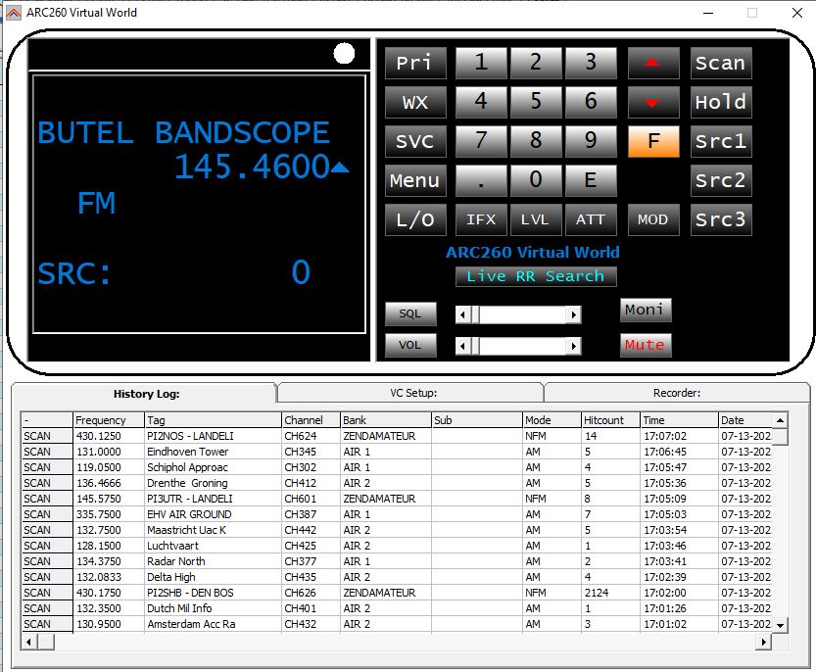Image resolution: width=816 pixels, height=672 pixels.
Task: Click volume slider right arrow
Action: 573,346
